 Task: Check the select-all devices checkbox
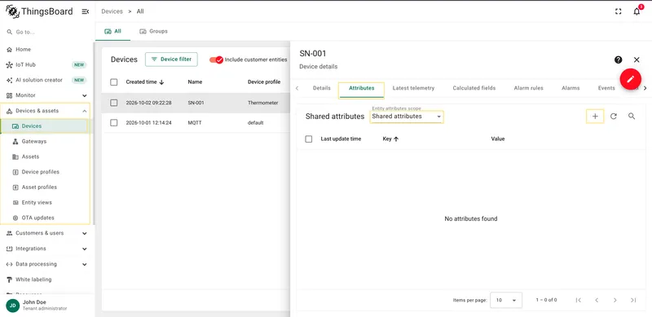click(114, 82)
